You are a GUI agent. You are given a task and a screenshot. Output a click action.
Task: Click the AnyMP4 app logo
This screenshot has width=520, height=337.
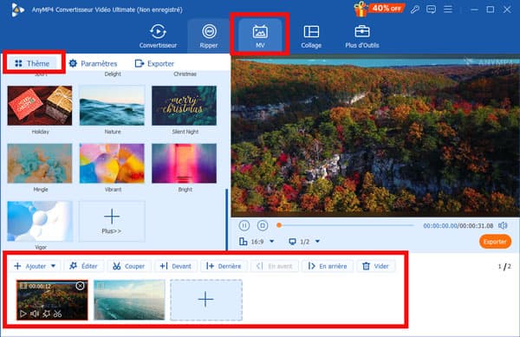(17, 10)
